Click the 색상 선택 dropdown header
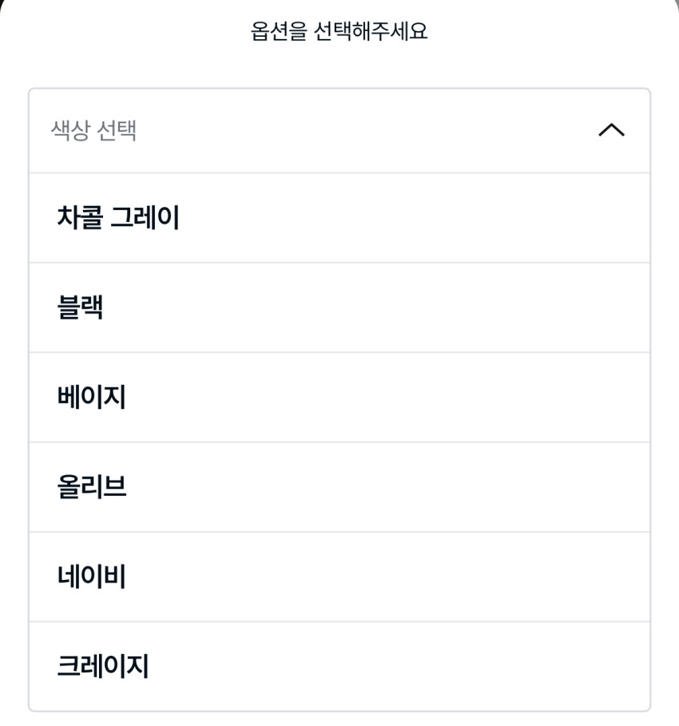 click(x=339, y=130)
